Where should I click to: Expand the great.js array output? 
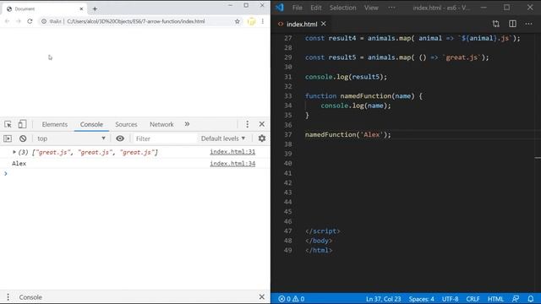pos(14,152)
